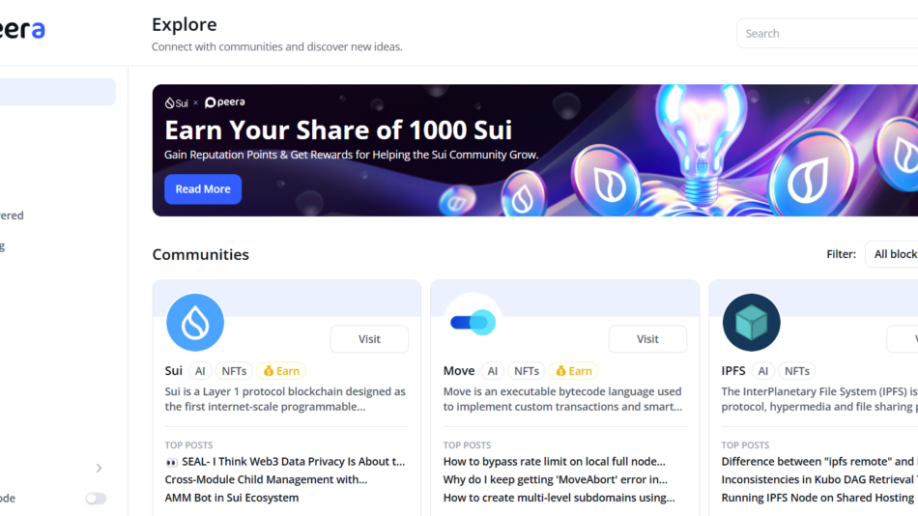Image resolution: width=918 pixels, height=516 pixels.
Task: Select the NFTs tag on IPFS card
Action: (x=797, y=371)
